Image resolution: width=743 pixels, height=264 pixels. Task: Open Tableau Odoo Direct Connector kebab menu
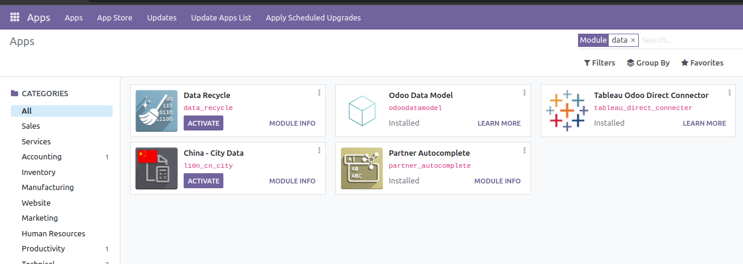click(729, 93)
